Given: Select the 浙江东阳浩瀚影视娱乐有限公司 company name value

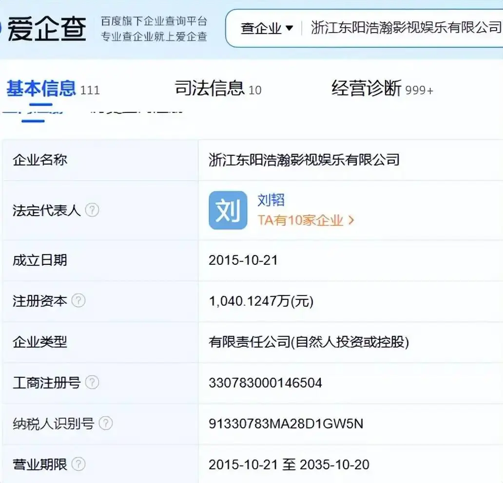Looking at the screenshot, I should [304, 160].
